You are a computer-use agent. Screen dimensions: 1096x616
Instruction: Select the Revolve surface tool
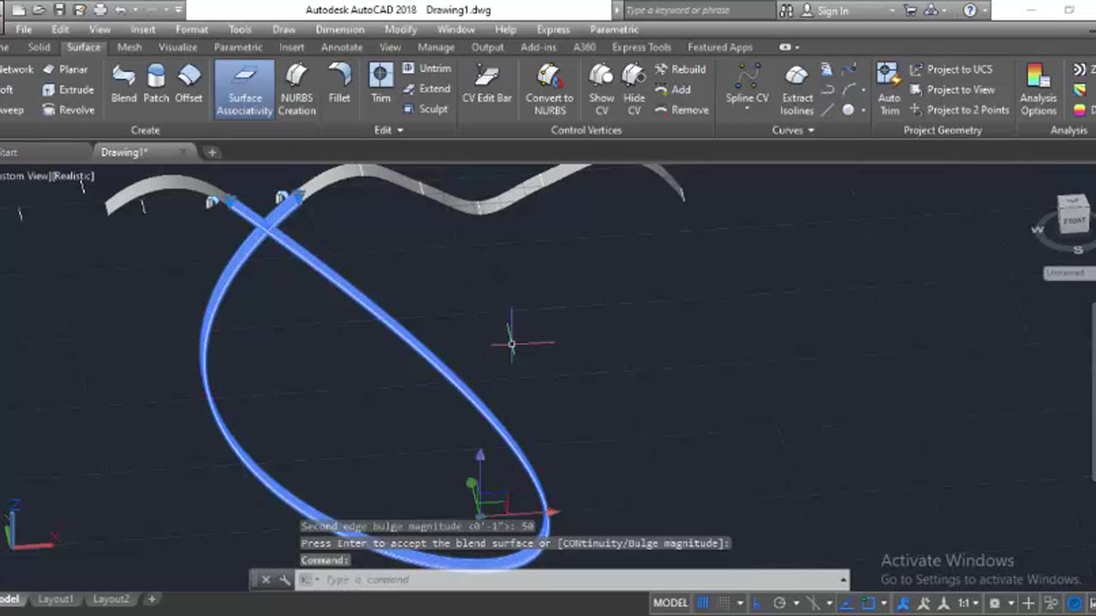click(x=68, y=110)
